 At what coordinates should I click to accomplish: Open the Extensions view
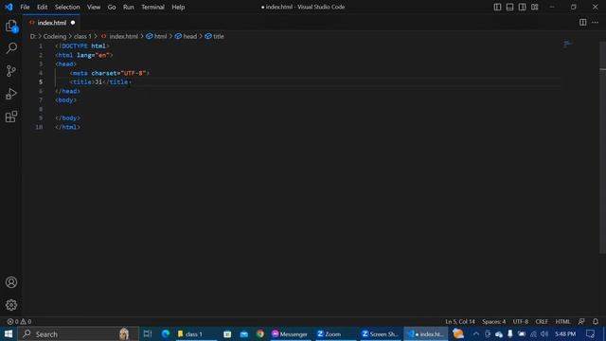(11, 117)
